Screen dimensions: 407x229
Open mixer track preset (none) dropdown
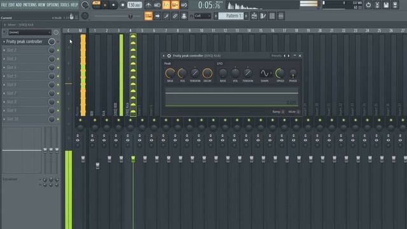pos(30,32)
